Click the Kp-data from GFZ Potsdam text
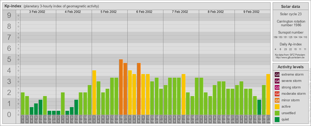 [x=290, y=55]
